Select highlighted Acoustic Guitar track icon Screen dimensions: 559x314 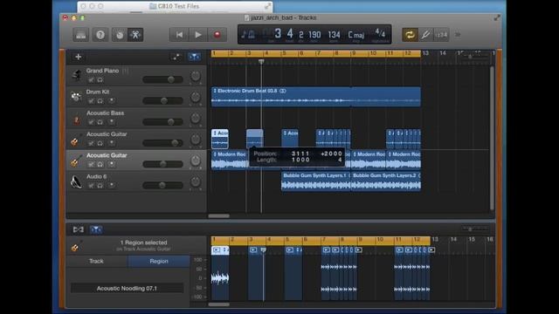pos(76,160)
